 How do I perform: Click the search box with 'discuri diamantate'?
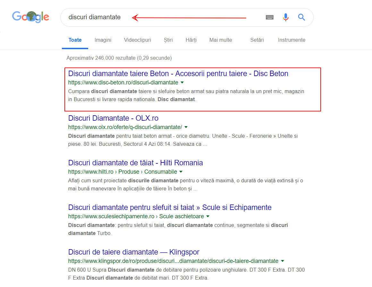187,17
